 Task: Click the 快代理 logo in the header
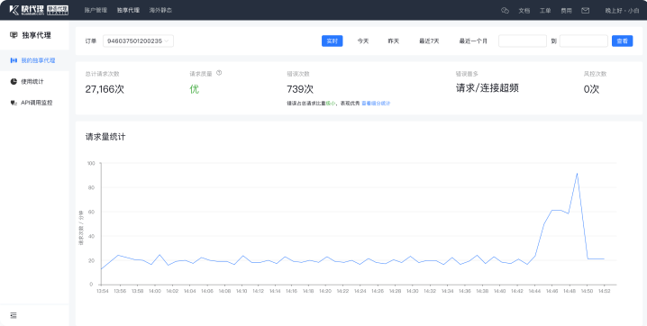[x=26, y=10]
